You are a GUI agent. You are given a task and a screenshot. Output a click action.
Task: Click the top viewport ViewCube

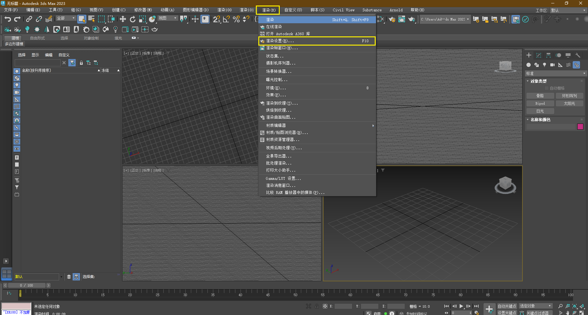click(506, 66)
